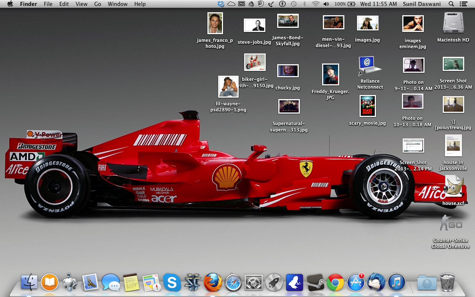475x297 pixels.
Task: Open the Trash in the Dock
Action: (x=447, y=283)
